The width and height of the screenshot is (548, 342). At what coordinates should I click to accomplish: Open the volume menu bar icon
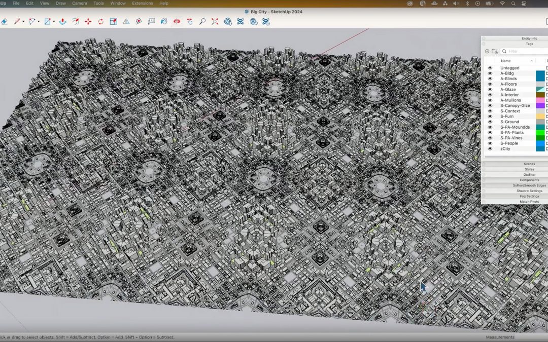tap(456, 4)
